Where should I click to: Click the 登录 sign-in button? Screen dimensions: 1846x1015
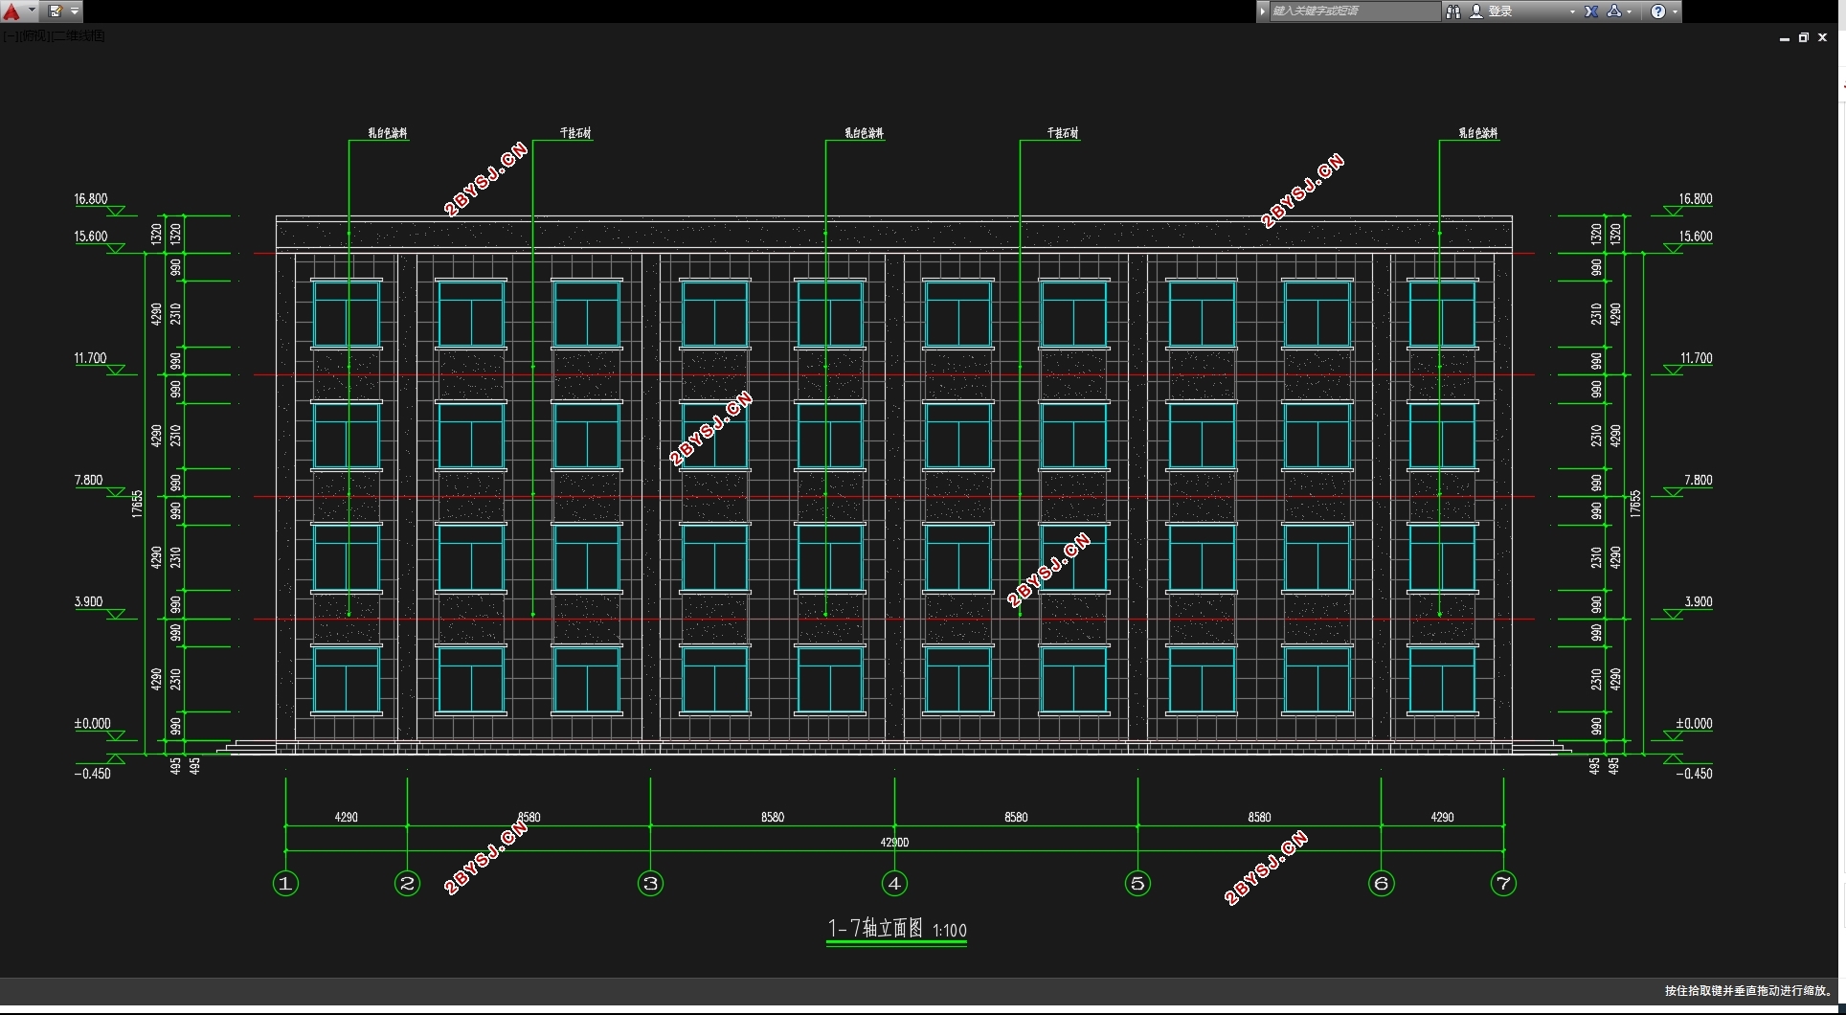click(1499, 11)
